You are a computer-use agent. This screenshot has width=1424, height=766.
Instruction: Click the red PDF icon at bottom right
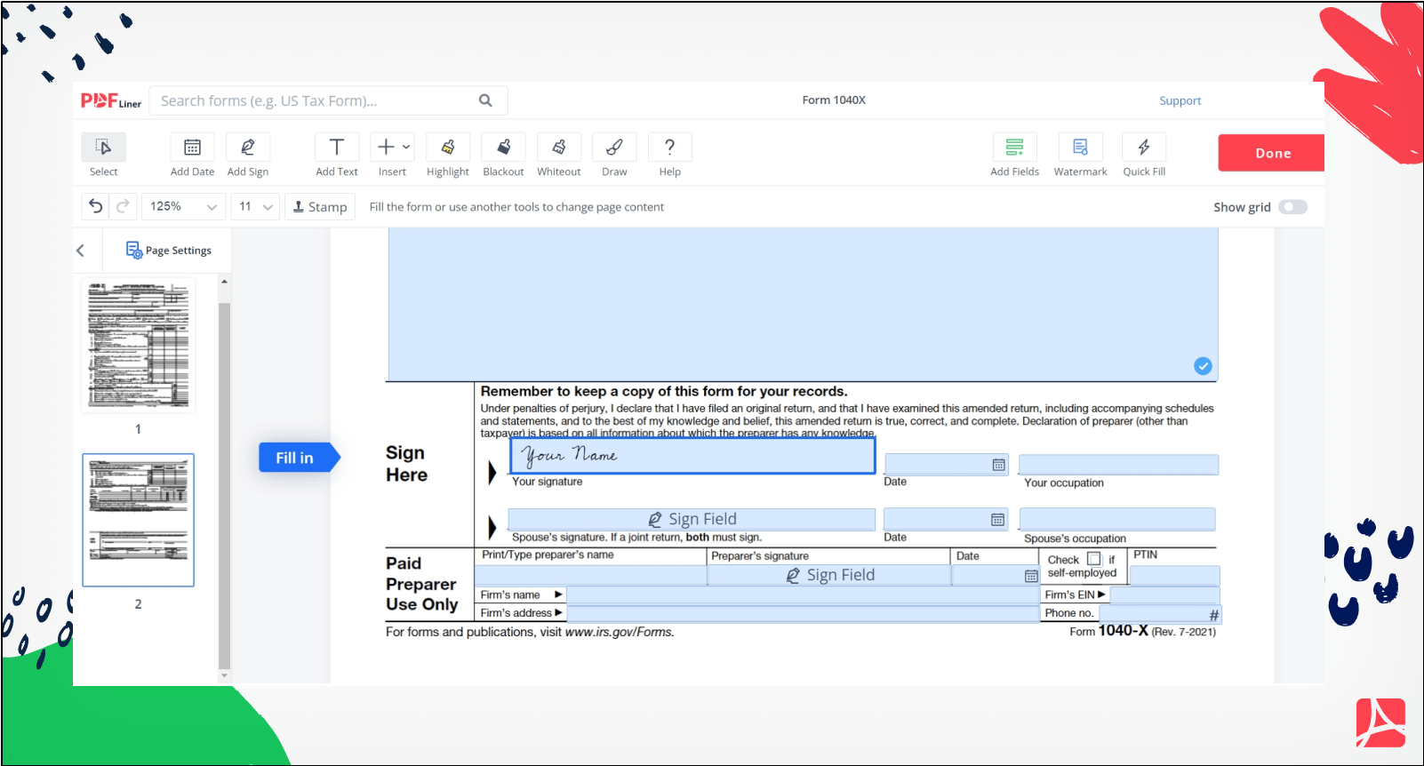point(1380,723)
